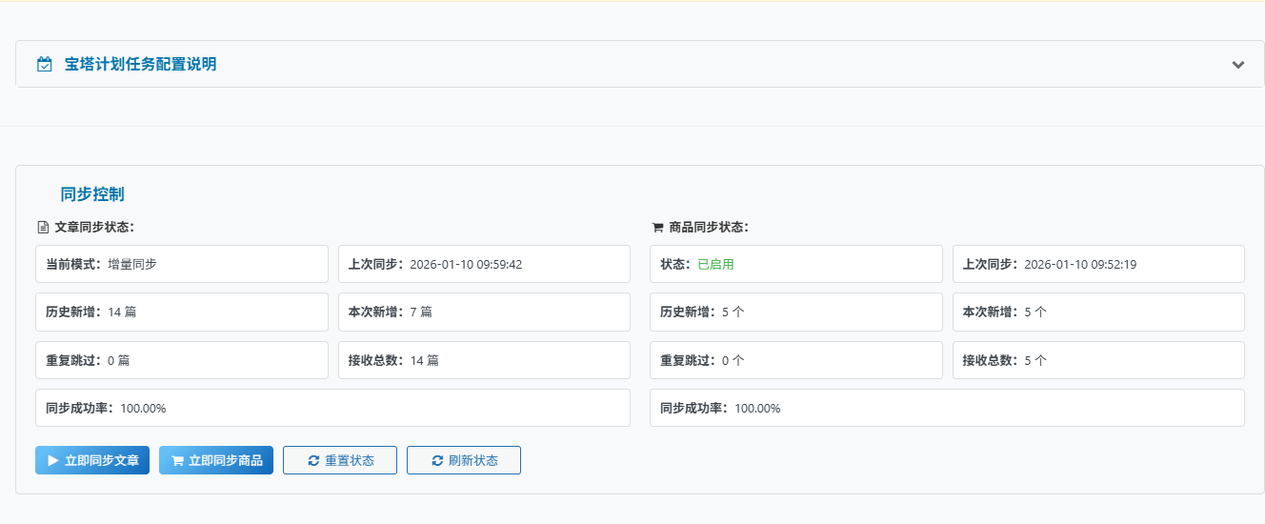Select product 上次同步 time 09:52:19 box
Viewport: 1265px width, 524px height.
click(x=1098, y=264)
